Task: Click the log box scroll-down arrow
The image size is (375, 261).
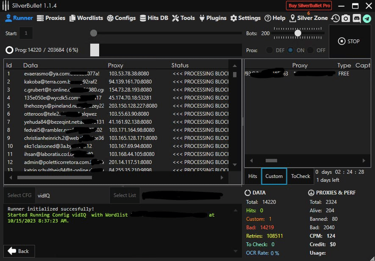Action: [236, 251]
